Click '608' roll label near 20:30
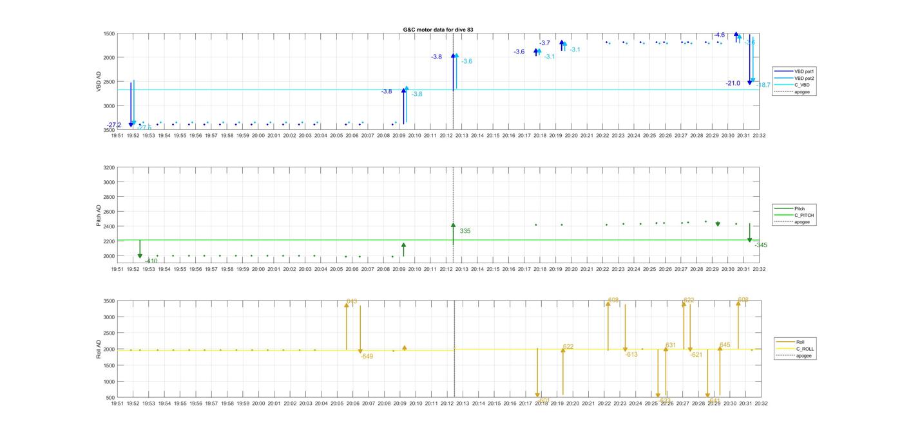 744,299
